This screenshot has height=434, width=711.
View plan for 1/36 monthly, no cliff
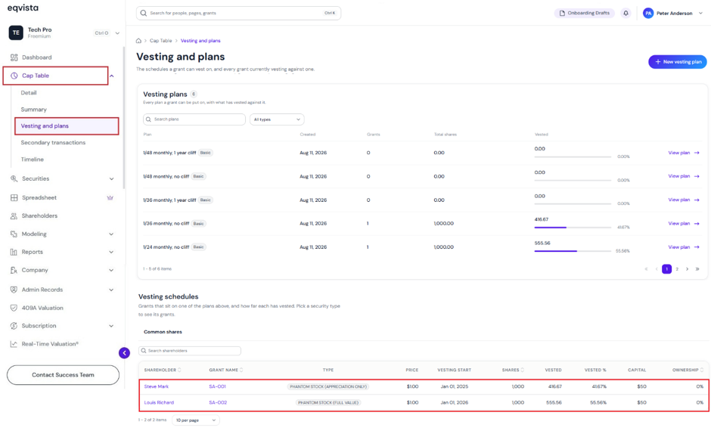pyautogui.click(x=684, y=224)
